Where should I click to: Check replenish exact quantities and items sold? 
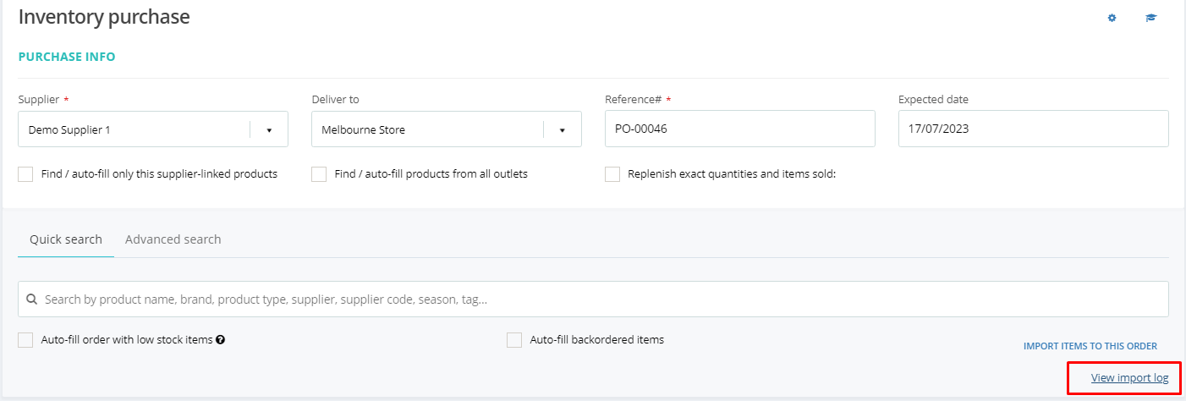click(612, 174)
